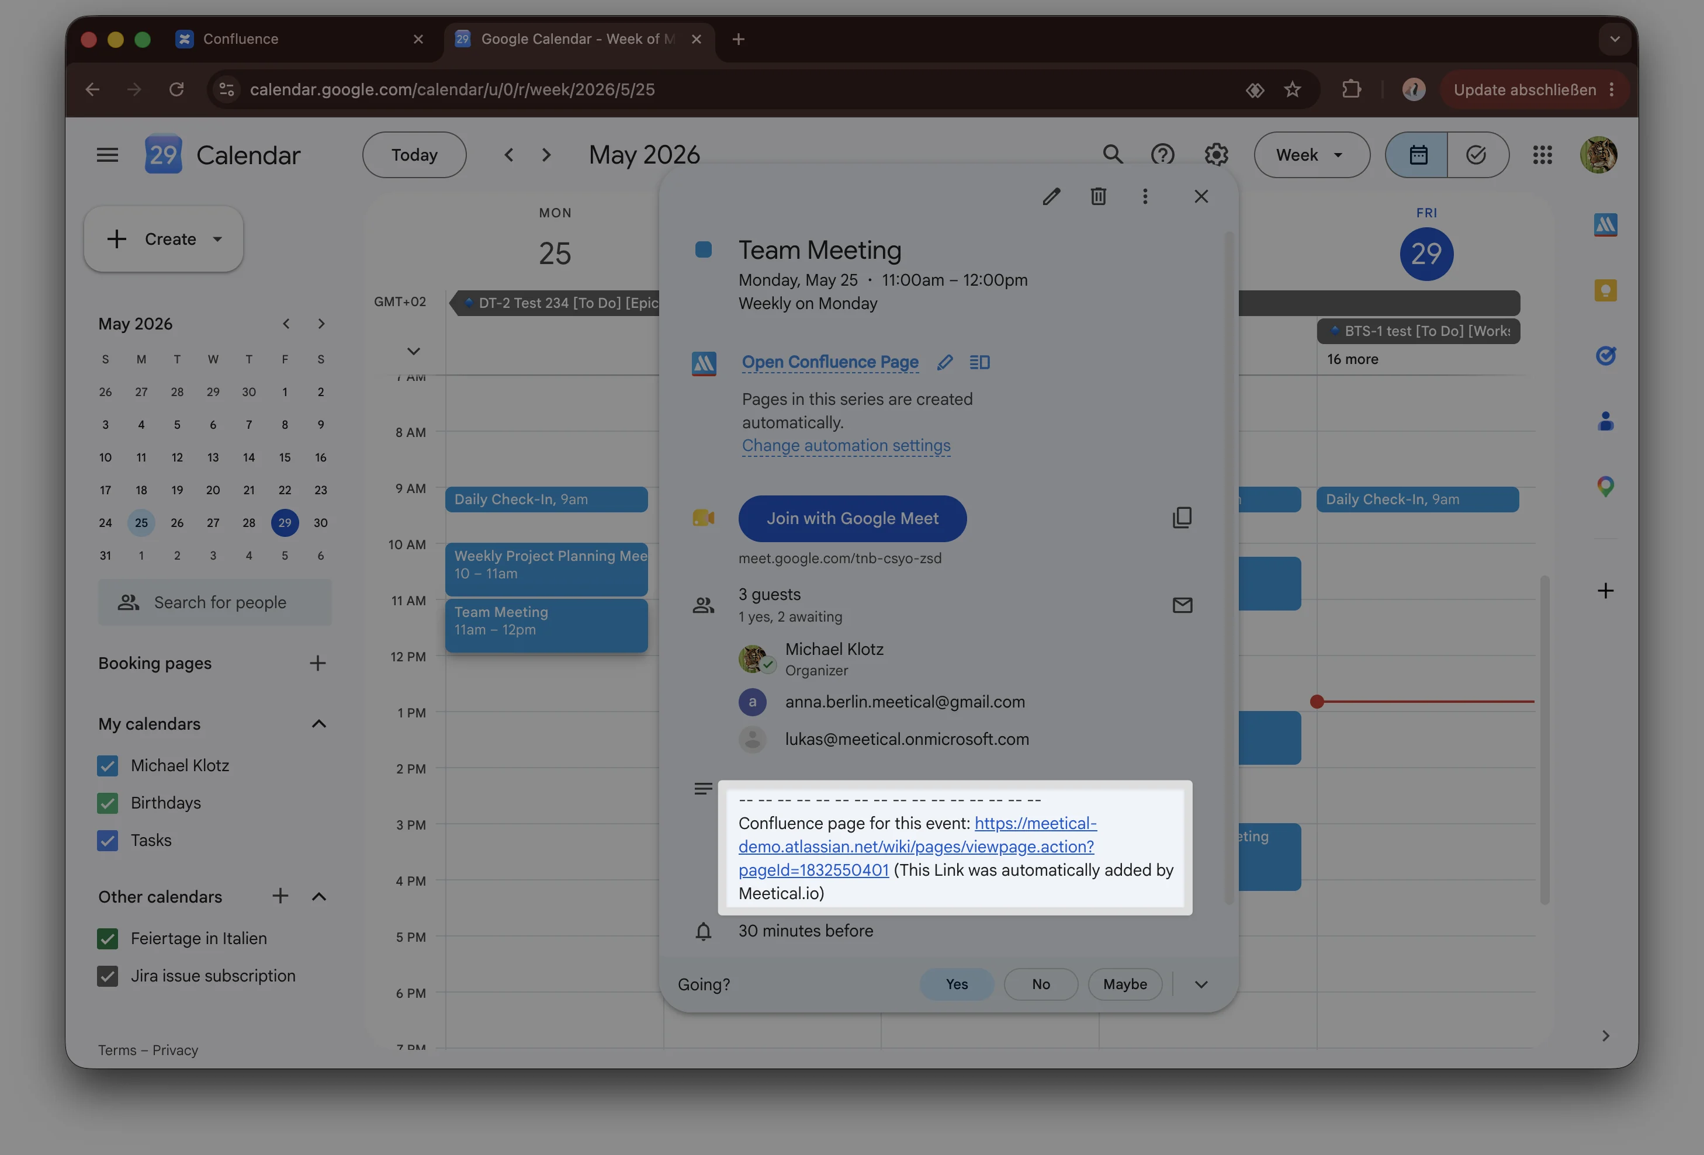The width and height of the screenshot is (1704, 1155).
Task: Open a new browser tab
Action: tap(739, 39)
